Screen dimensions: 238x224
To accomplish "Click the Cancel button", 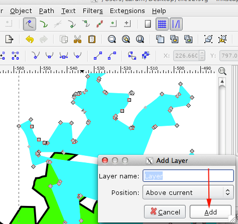I will pos(165,212).
